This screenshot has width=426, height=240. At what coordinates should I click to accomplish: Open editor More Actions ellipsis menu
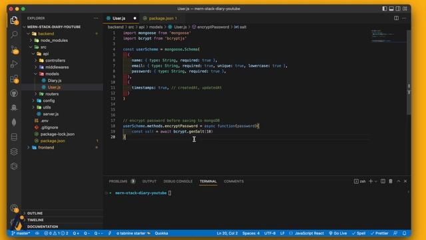404,18
